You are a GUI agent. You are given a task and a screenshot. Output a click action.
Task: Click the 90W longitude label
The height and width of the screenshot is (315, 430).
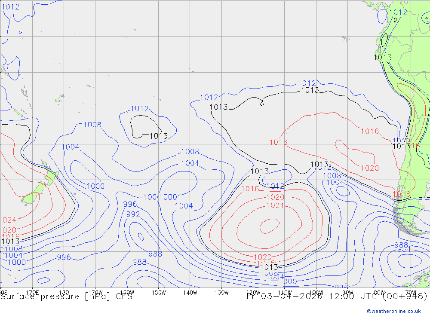click(x=348, y=293)
